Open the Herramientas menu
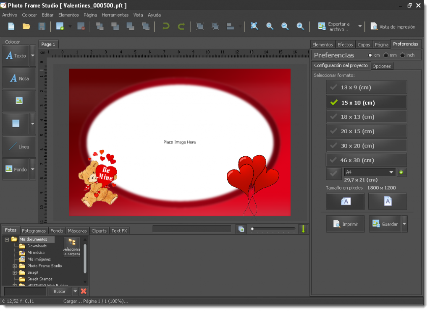The height and width of the screenshot is (311, 430). pos(115,15)
